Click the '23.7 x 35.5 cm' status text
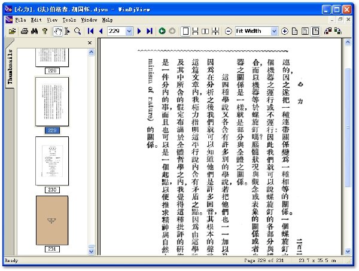 (317, 260)
